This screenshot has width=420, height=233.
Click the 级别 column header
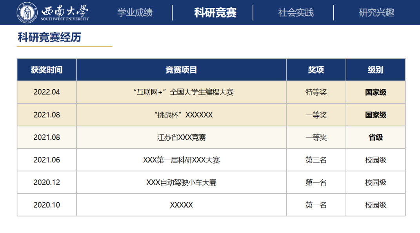click(376, 70)
